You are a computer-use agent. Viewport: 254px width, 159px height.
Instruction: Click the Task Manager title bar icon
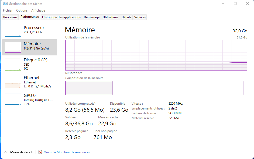[5, 4]
